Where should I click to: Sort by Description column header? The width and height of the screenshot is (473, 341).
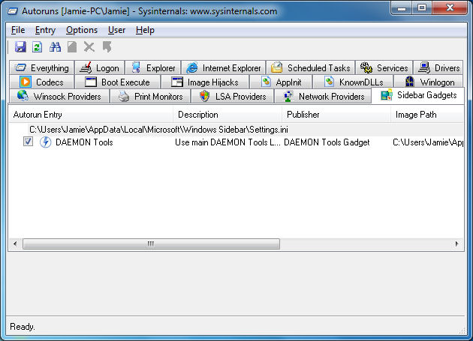pos(227,115)
